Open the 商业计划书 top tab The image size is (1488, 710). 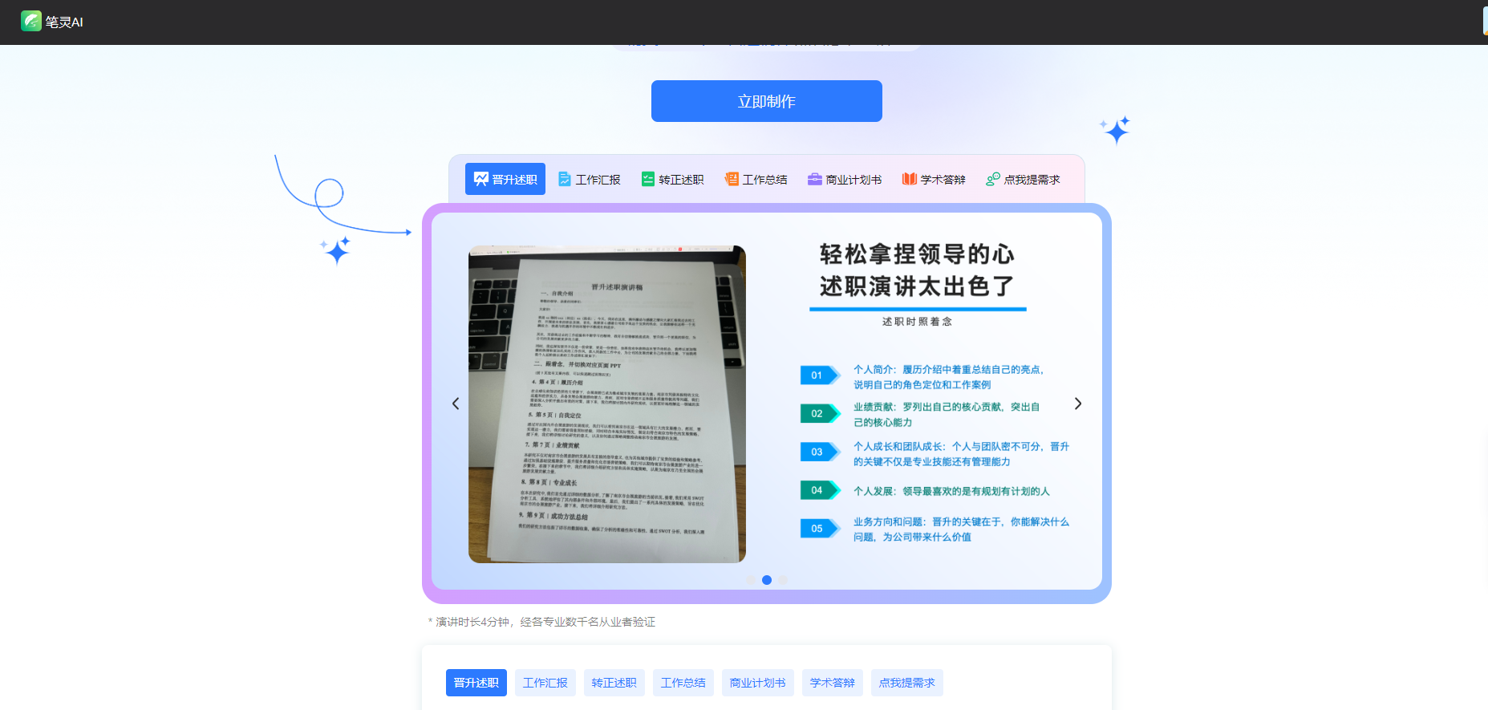coord(844,179)
